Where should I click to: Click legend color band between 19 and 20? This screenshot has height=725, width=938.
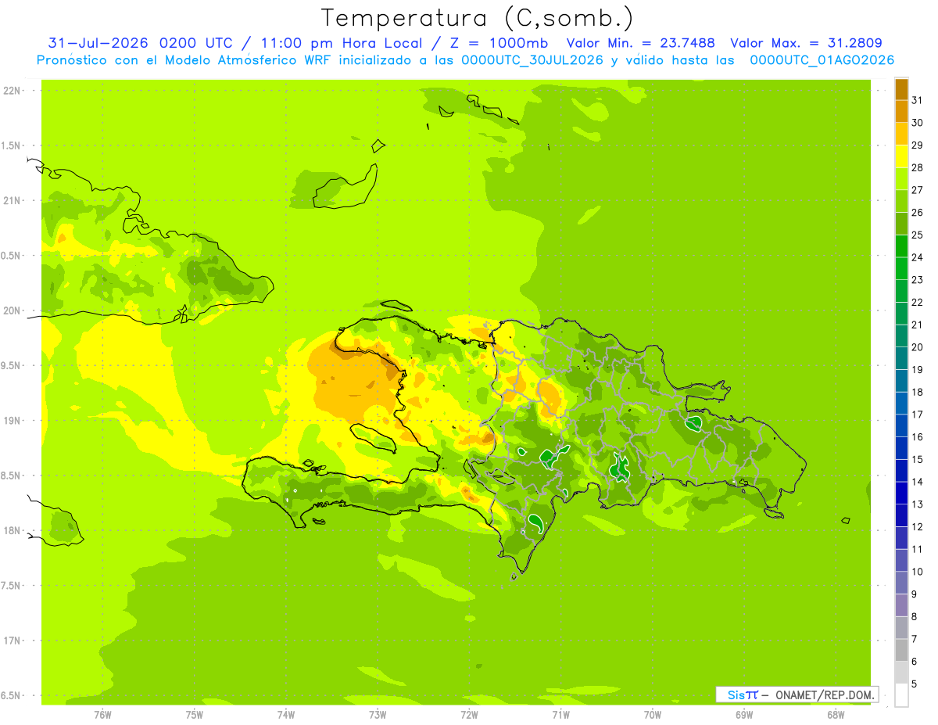902,358
